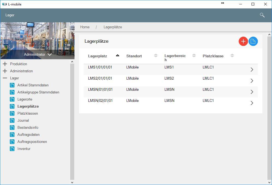Click main content scrollbar up arrow
The image size is (272, 185).
(x=269, y=35)
